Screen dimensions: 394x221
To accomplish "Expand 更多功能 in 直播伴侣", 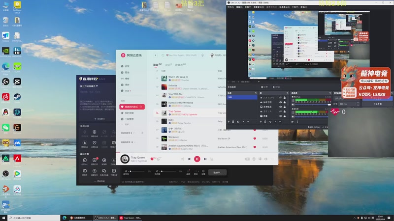I will tap(99, 181).
